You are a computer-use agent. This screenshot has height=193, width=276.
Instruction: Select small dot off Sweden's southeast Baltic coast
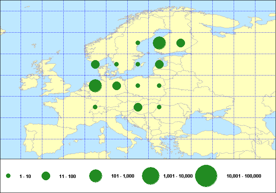(138, 64)
